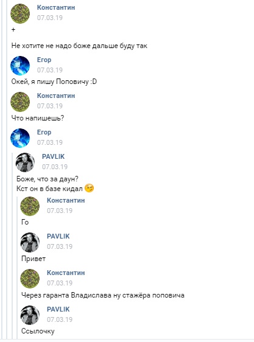Click the winking emoji after "Кст он в базе кидал"
Viewport: 254px width, 342px height.
(x=89, y=188)
